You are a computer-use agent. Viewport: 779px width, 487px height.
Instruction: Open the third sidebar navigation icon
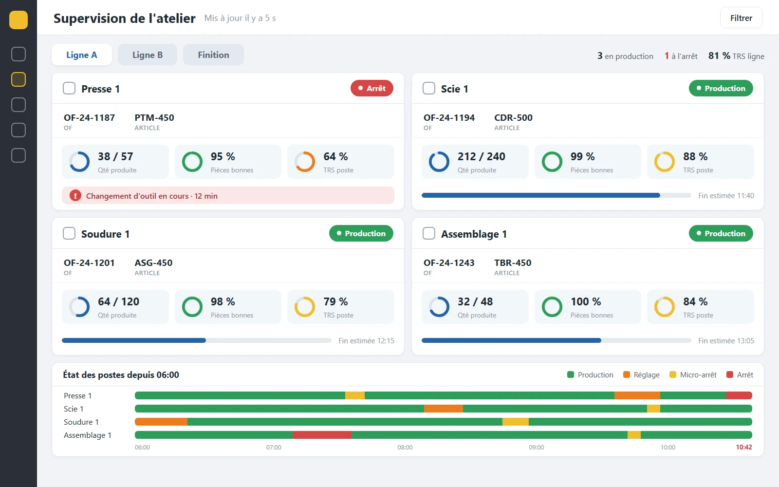[x=19, y=105]
